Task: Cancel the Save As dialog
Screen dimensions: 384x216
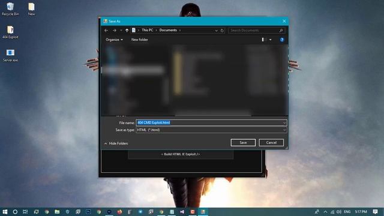Action: pos(271,143)
